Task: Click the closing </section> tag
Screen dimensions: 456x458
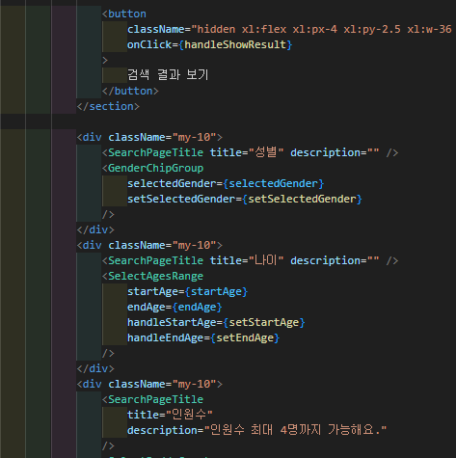Action: (x=108, y=106)
